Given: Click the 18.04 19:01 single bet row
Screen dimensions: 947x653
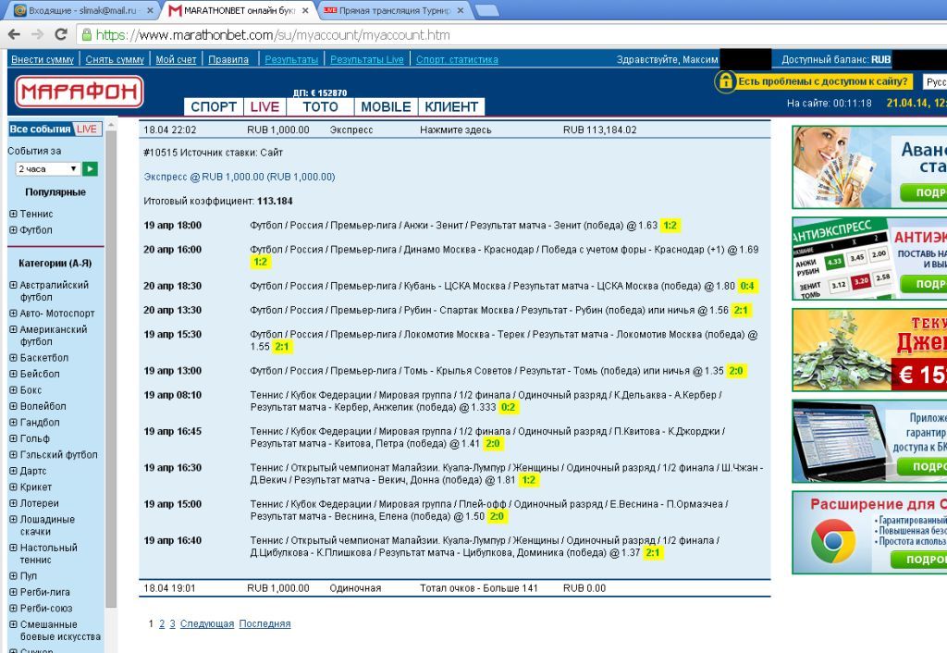Looking at the screenshot, I should 455,588.
